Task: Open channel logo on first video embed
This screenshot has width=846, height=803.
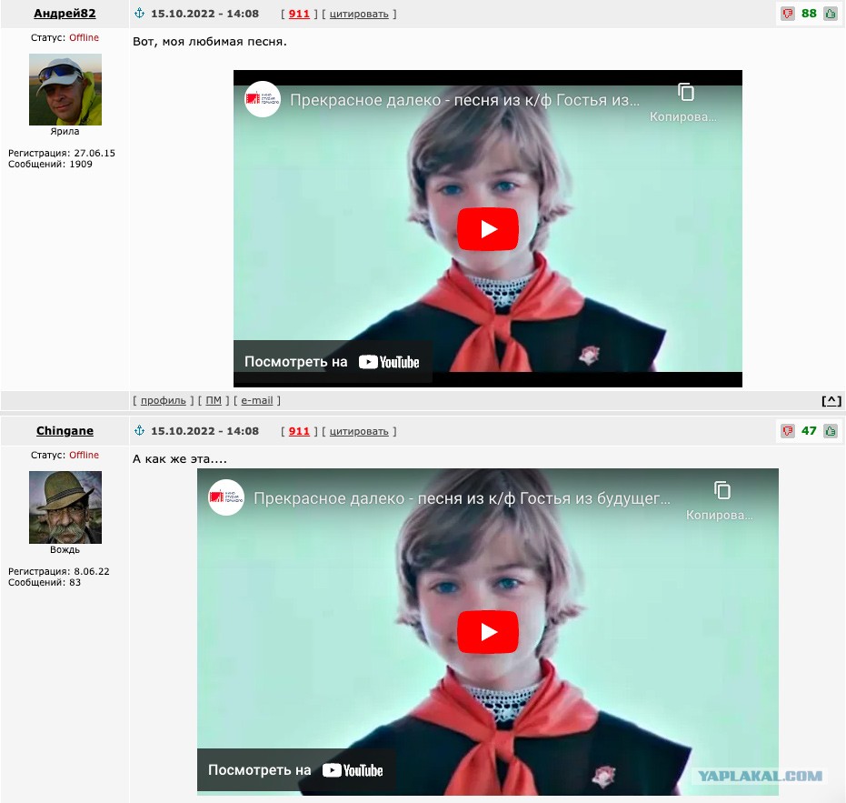Action: 263,99
